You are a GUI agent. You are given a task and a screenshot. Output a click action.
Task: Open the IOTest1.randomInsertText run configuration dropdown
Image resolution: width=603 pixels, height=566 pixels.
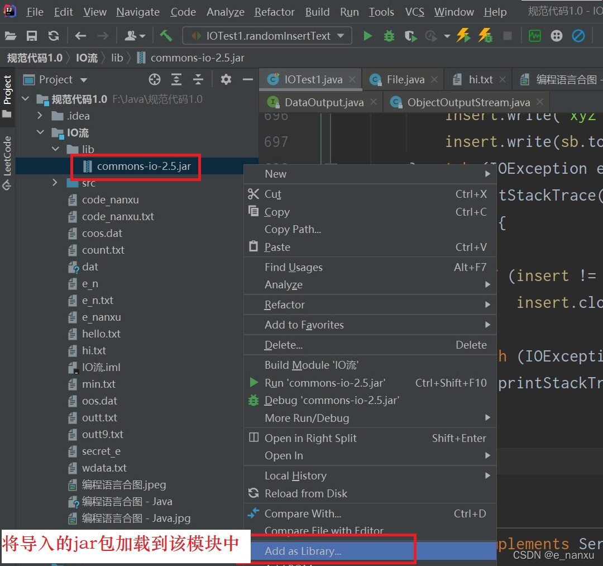(267, 36)
